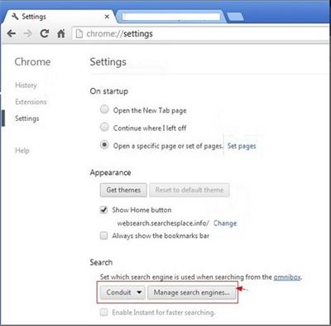Close the Settings tab

click(107, 17)
